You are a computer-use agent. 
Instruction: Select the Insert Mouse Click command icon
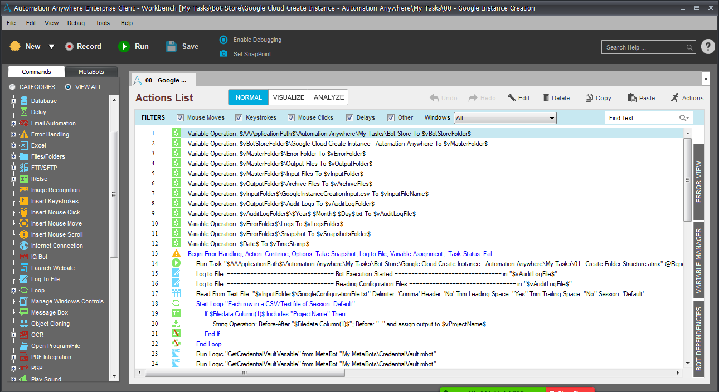tap(24, 212)
